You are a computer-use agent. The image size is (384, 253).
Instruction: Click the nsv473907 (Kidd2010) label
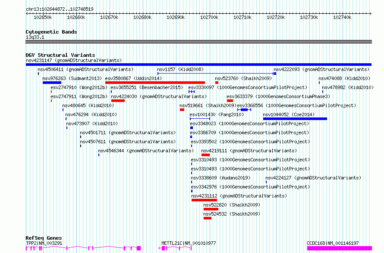coord(92,123)
